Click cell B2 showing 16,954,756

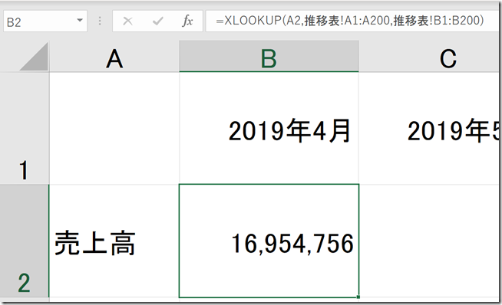coord(269,241)
